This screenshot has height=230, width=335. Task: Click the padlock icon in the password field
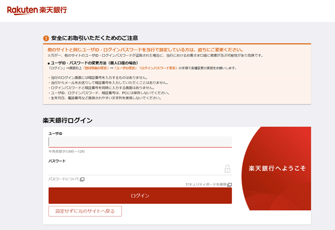coord(227,169)
